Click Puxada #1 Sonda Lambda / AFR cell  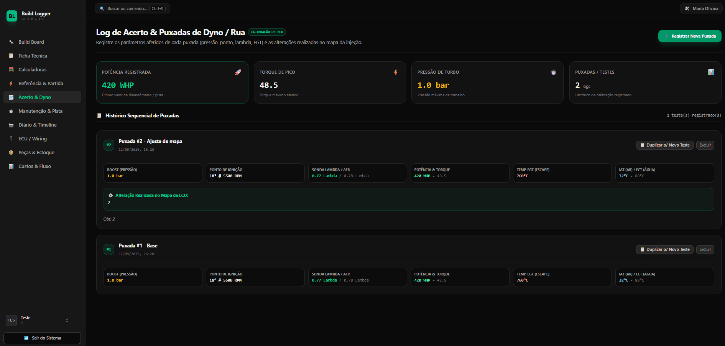[x=357, y=277]
